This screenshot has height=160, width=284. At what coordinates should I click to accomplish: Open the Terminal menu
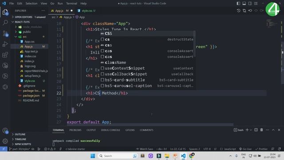(71, 4)
